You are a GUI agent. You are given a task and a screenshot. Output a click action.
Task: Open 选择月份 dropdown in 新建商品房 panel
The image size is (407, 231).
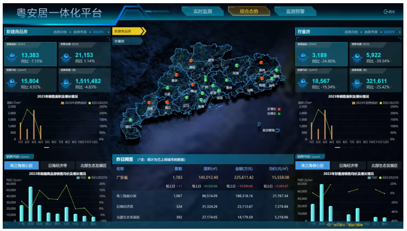[x=62, y=32]
